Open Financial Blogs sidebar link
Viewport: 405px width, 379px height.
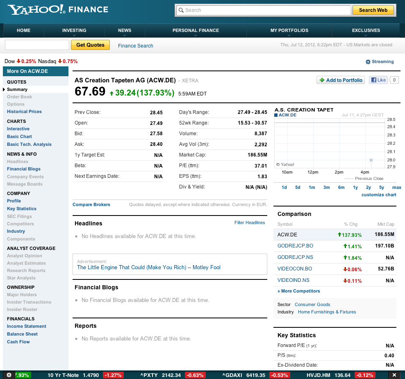tap(24, 169)
